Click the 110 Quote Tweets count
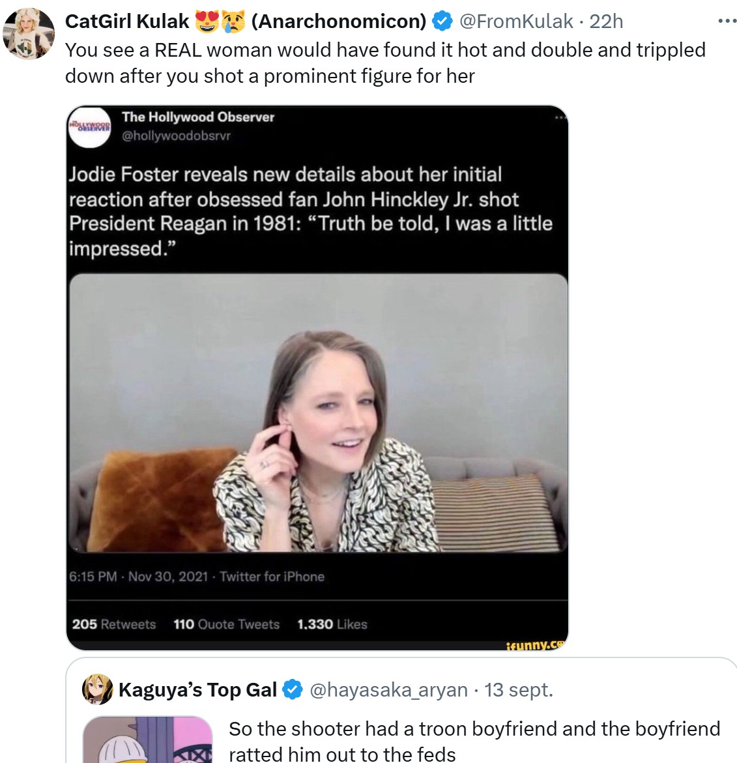 point(226,624)
